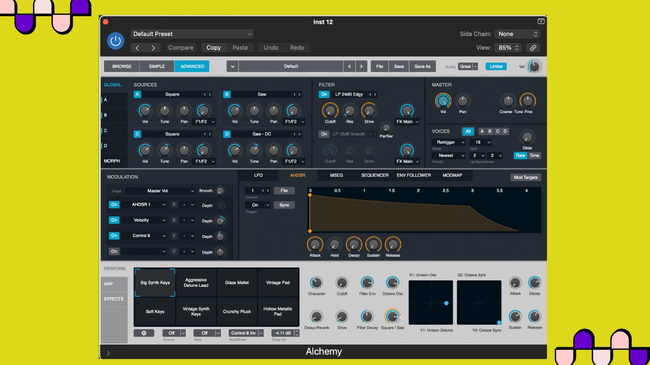Expand the Side Chain dropdown
The image size is (650, 365).
pyautogui.click(x=516, y=34)
